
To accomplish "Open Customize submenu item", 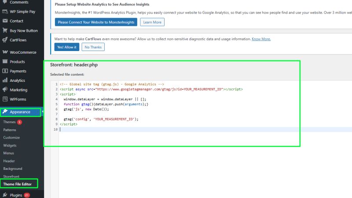I will [x=11, y=137].
